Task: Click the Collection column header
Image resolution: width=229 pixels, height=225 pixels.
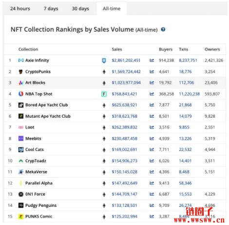Action: pyautogui.click(x=28, y=49)
